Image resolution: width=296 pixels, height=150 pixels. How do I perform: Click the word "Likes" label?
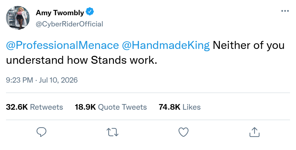coord(191,107)
